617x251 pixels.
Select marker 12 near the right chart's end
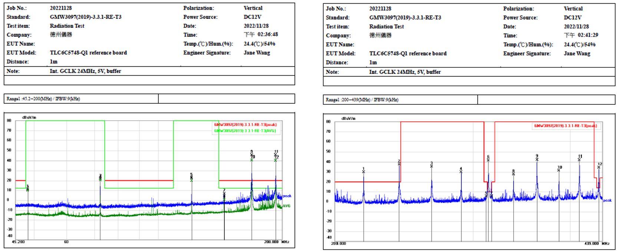pyautogui.click(x=599, y=167)
